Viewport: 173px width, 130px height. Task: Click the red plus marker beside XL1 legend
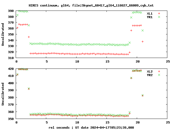pyautogui.click(x=159, y=14)
